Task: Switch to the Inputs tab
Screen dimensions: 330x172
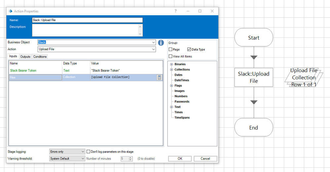Action: (13, 56)
